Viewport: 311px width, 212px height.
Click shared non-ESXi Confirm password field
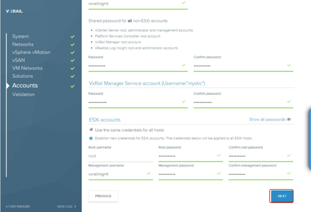tap(243, 66)
